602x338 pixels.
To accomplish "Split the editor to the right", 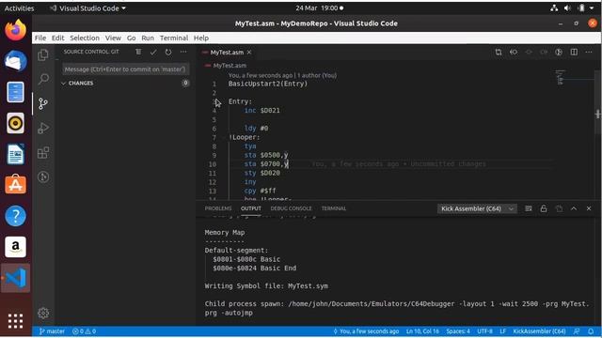I will click(574, 52).
